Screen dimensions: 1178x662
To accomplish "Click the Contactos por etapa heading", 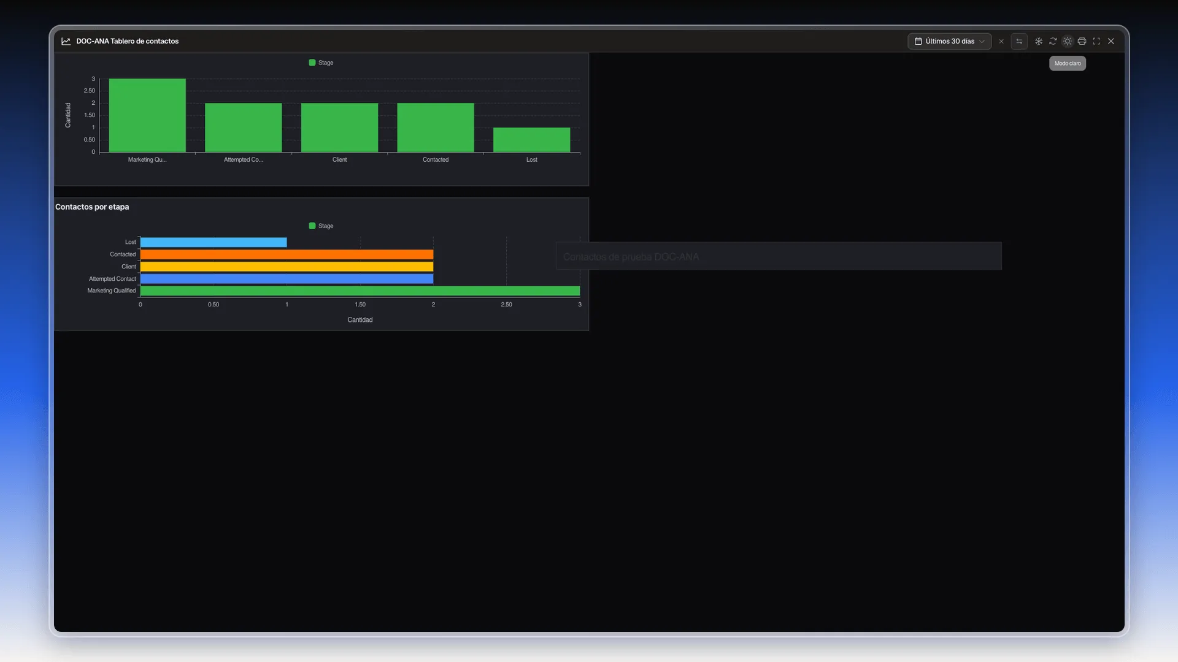I will (x=92, y=207).
